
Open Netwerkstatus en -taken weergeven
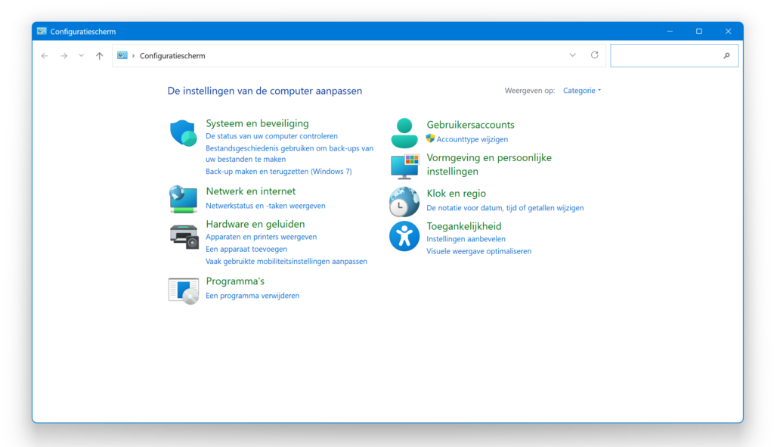click(x=265, y=206)
